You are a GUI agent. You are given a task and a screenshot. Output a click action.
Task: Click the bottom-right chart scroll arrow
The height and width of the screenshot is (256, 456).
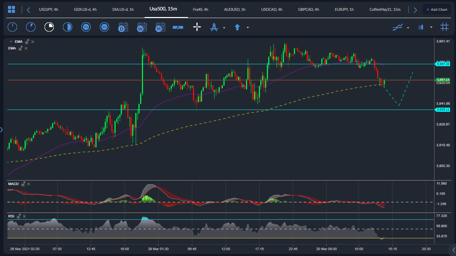pyautogui.click(x=453, y=249)
